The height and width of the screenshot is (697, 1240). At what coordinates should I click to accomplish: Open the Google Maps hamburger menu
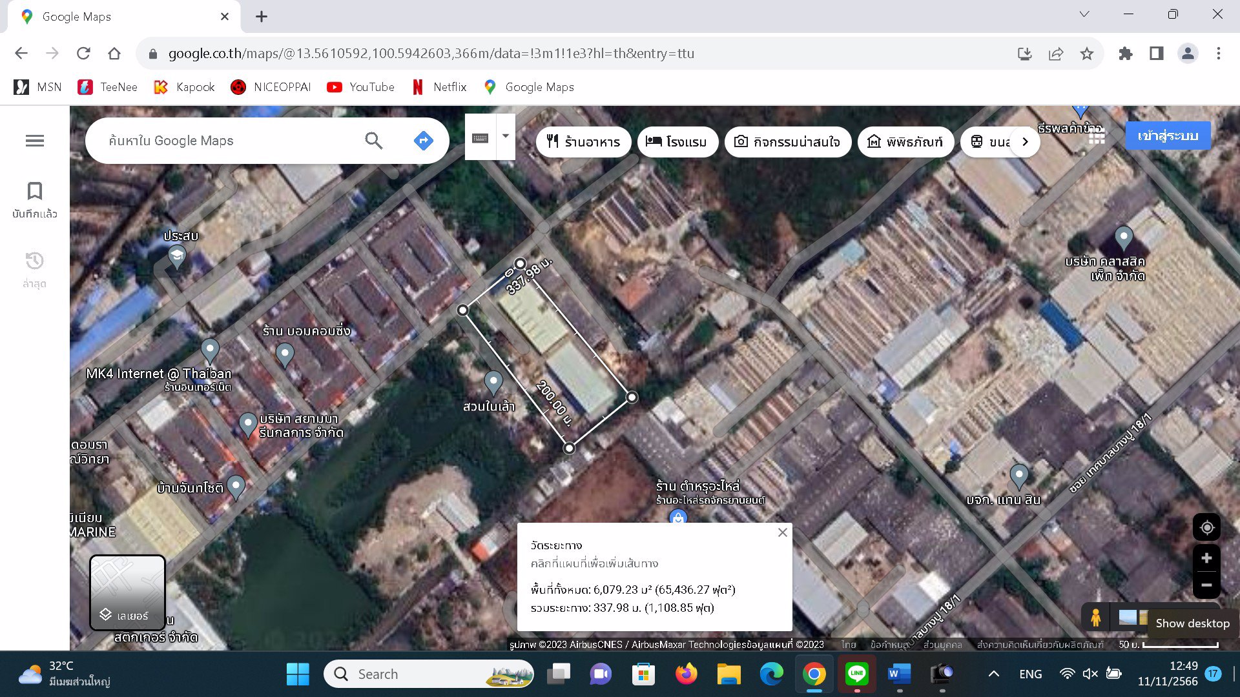pyautogui.click(x=35, y=141)
